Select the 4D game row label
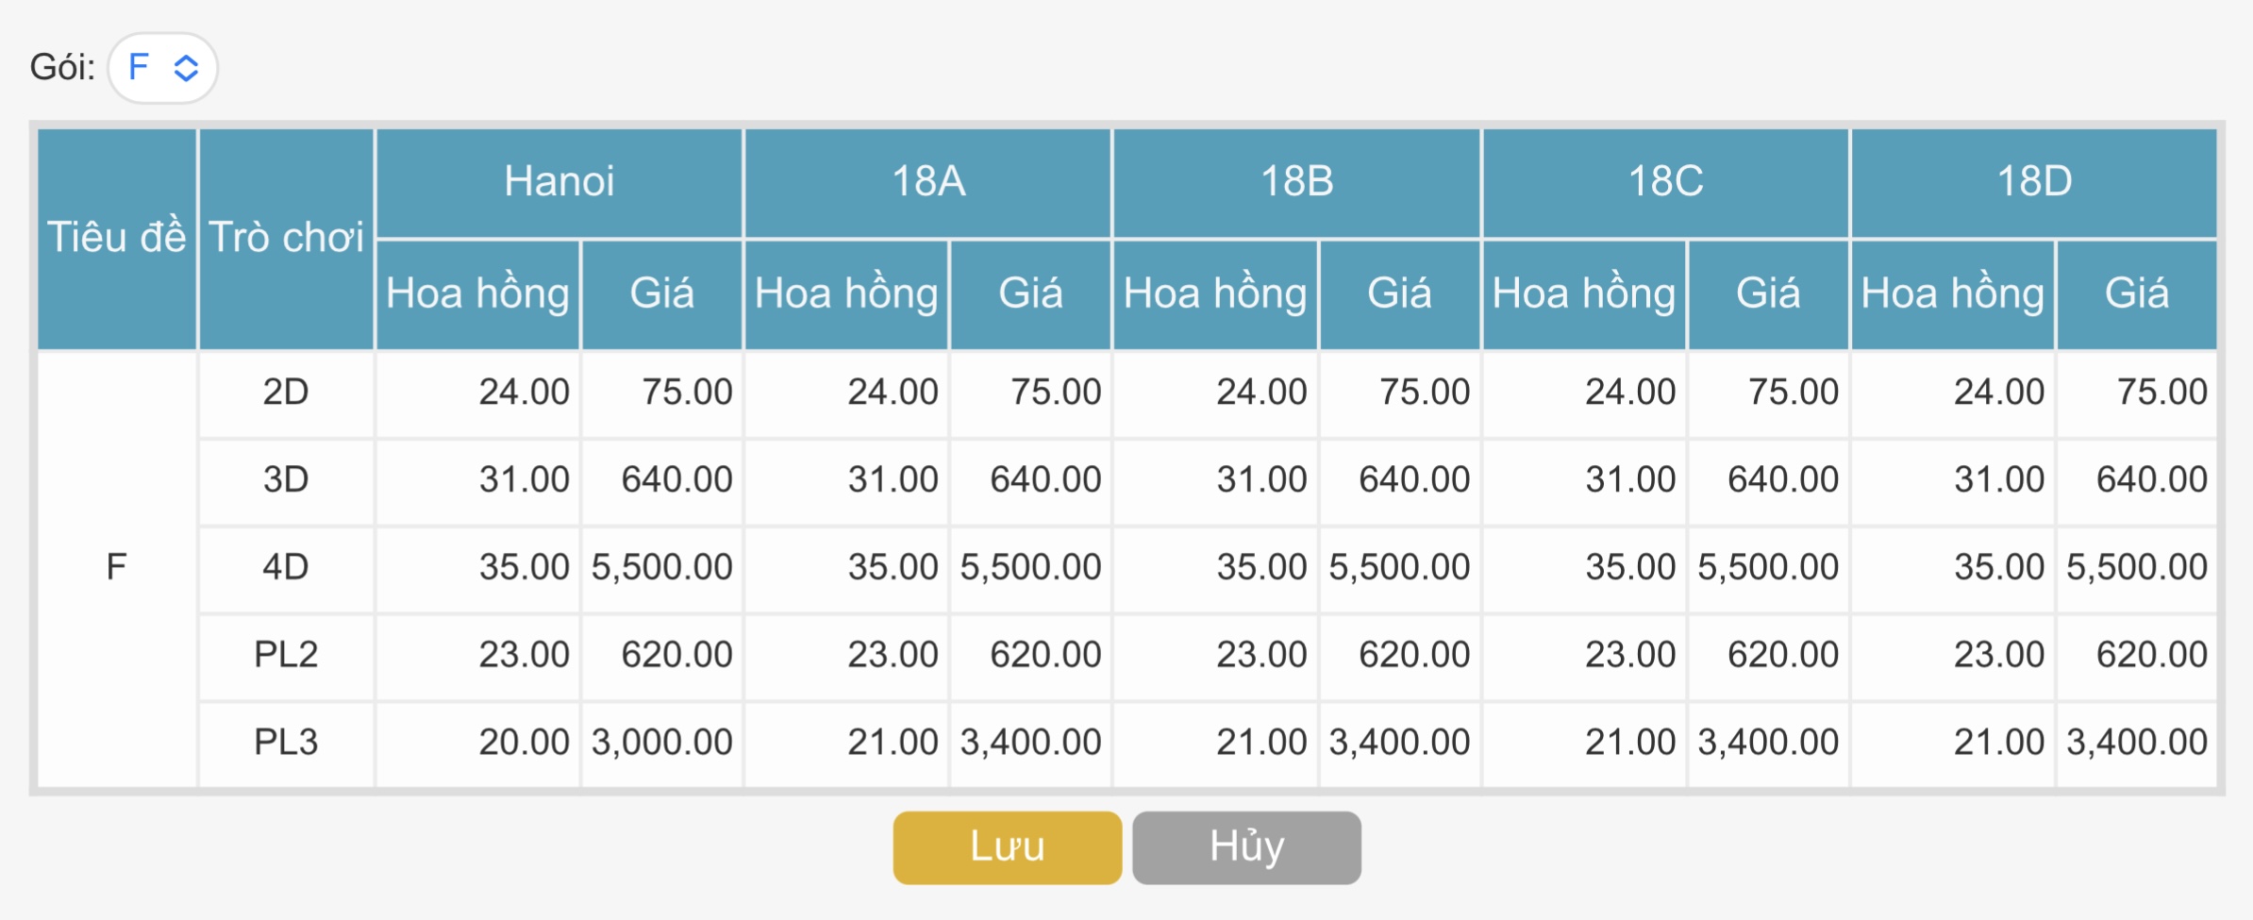This screenshot has height=920, width=2253. coord(286,567)
